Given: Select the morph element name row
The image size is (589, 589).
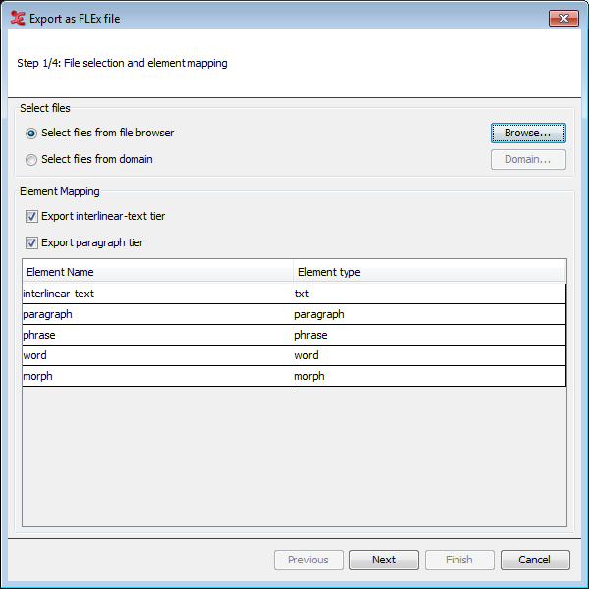Looking at the screenshot, I should click(x=157, y=376).
